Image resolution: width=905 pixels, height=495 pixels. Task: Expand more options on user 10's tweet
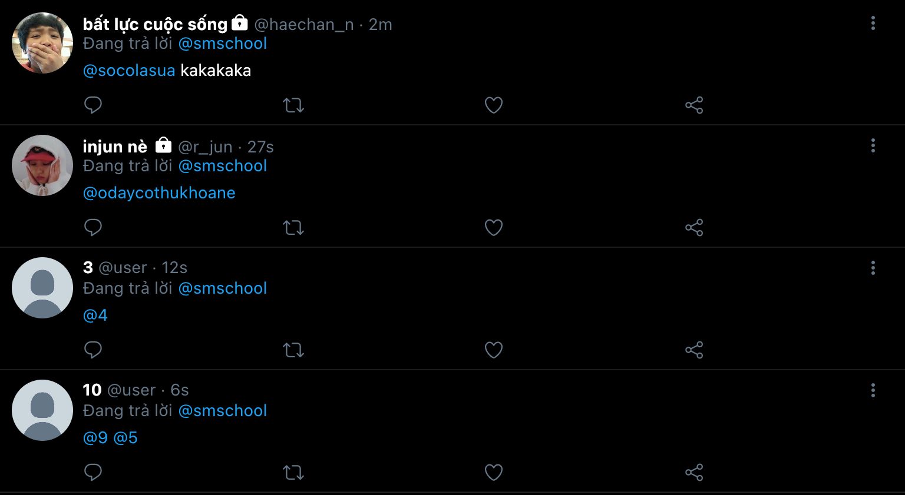(x=873, y=391)
